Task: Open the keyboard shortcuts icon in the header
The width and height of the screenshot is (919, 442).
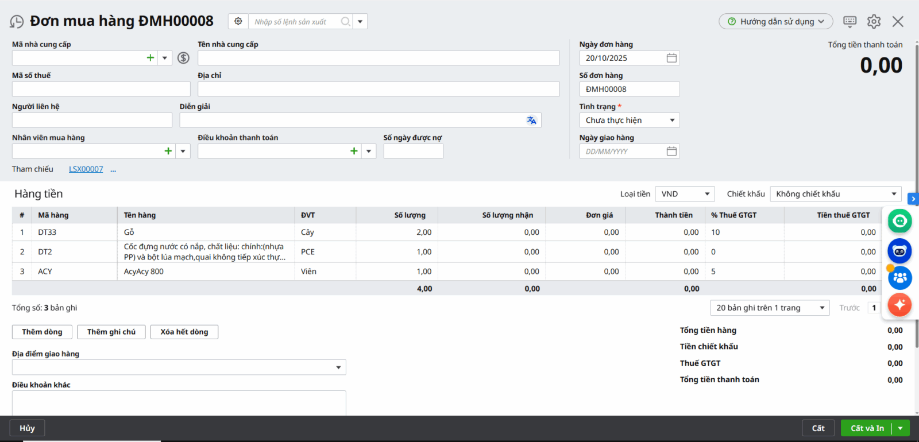Action: 850,21
